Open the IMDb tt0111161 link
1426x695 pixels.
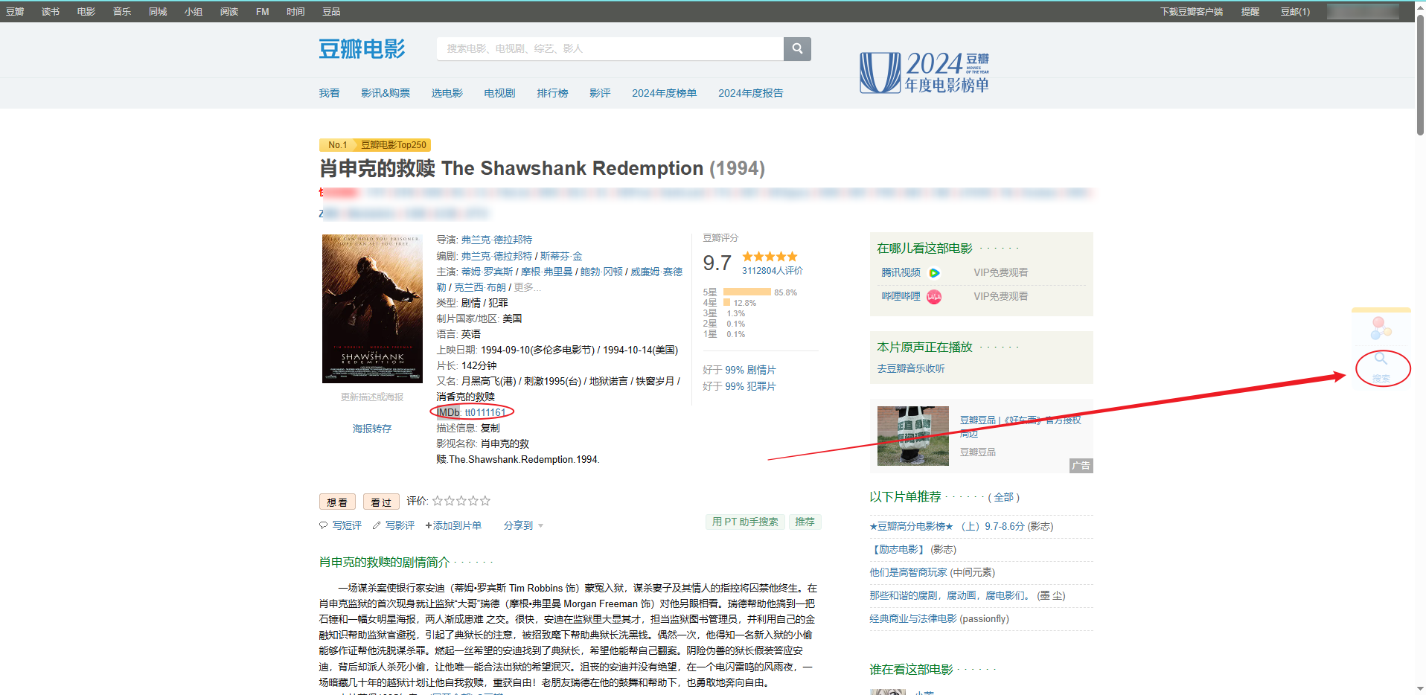click(485, 412)
